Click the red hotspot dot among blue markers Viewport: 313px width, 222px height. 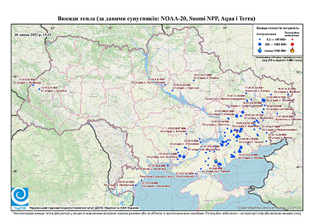(x=237, y=132)
